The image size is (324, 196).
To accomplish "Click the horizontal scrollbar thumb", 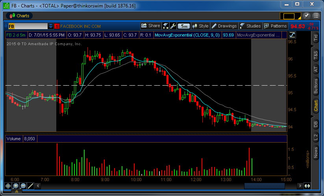I will [265, 186].
